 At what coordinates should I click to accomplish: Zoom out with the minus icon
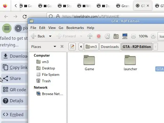134,36
